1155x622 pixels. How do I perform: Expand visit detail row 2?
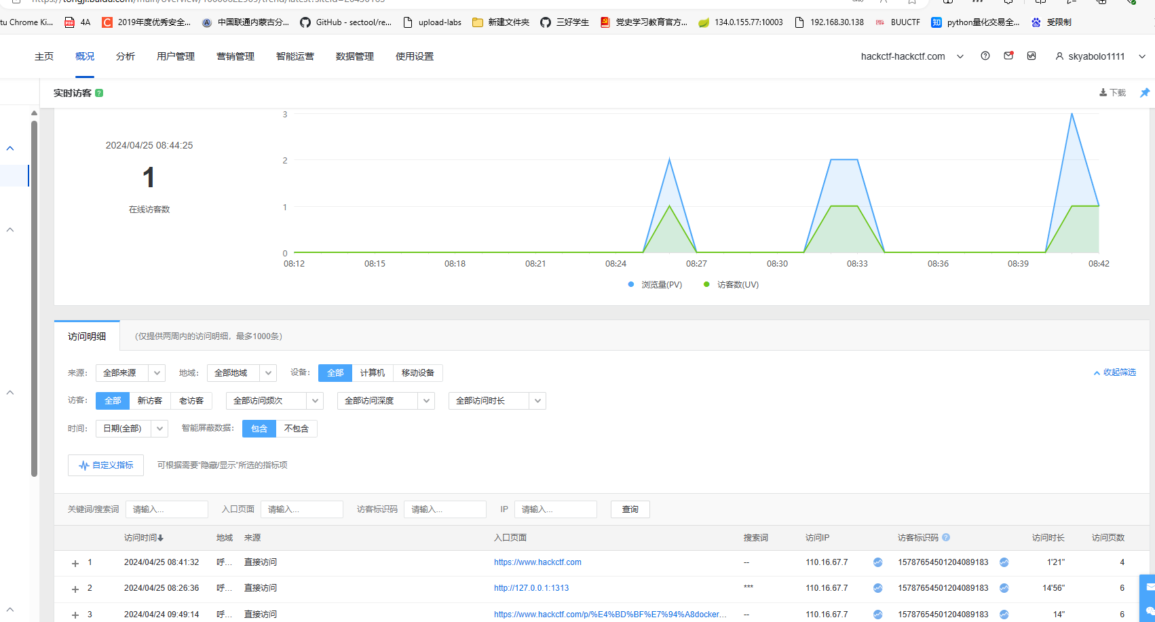point(75,589)
